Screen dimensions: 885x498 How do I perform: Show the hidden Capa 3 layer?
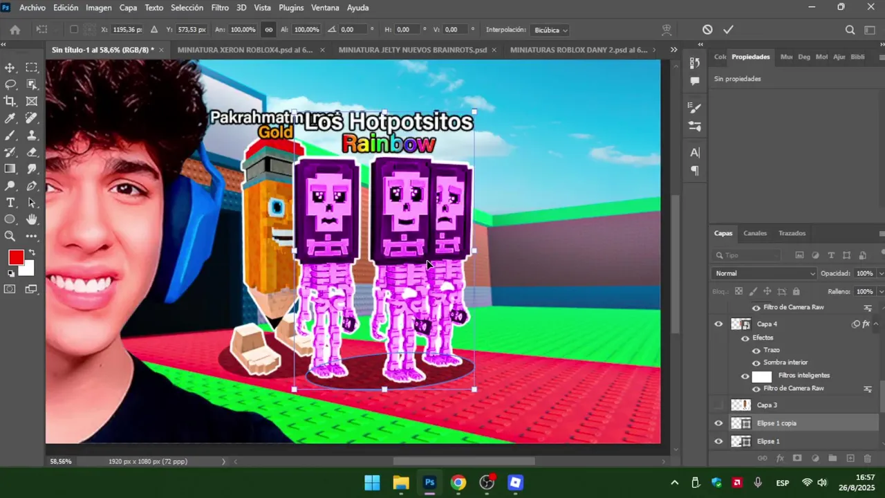[x=718, y=405]
